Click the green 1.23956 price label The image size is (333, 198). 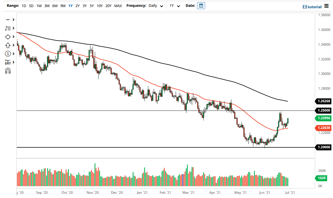323,118
